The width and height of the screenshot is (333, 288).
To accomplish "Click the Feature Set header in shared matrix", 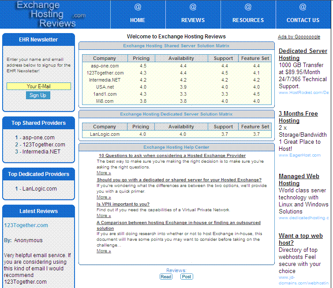I will (255, 58).
